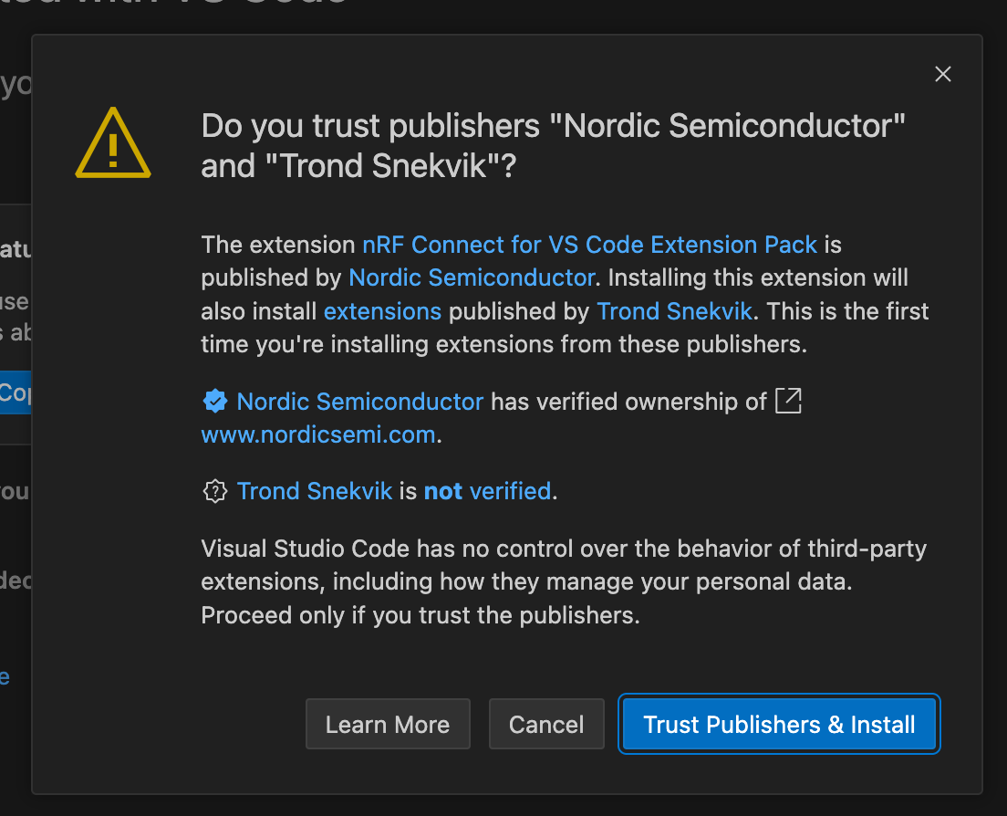1007x816 pixels.
Task: Click the external link icon before www.nordicsemi.com
Action: coord(788,401)
